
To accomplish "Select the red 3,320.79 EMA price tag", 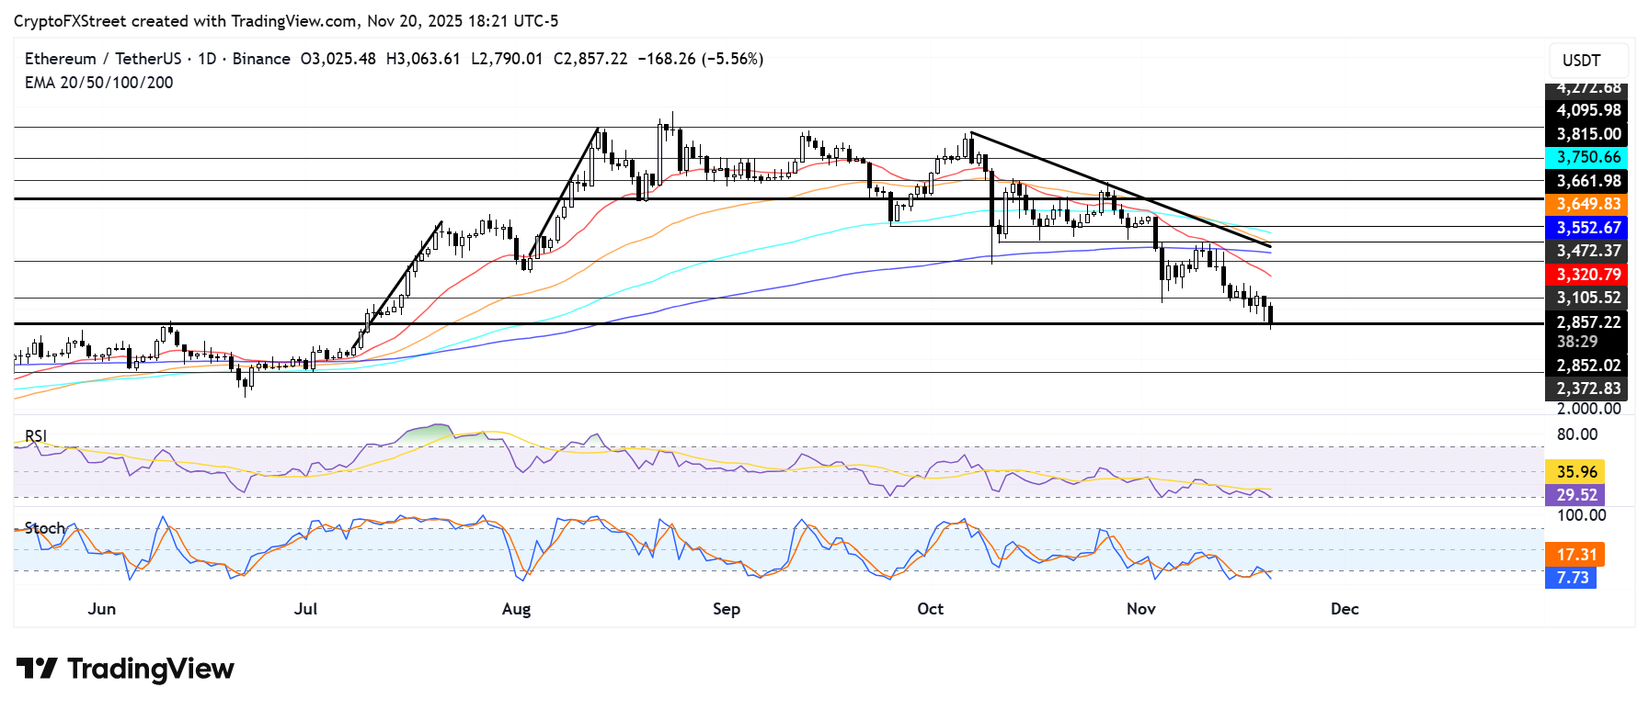I will (x=1586, y=275).
